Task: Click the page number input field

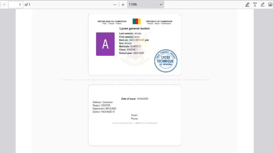Action: click(16, 5)
